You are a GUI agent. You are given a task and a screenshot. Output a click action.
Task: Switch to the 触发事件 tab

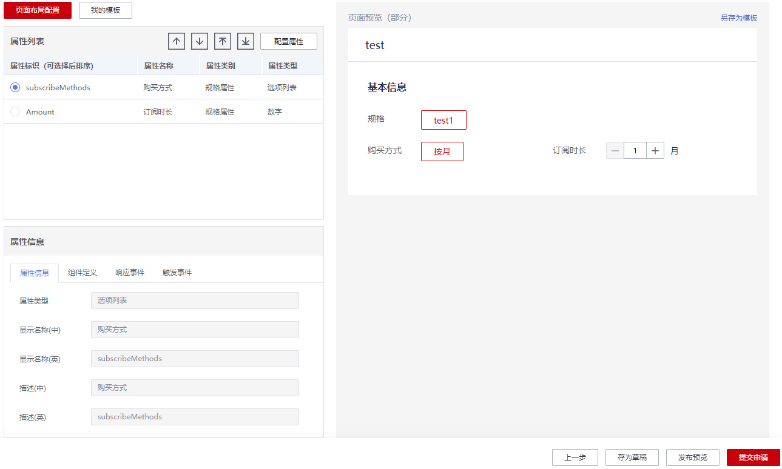pos(177,273)
